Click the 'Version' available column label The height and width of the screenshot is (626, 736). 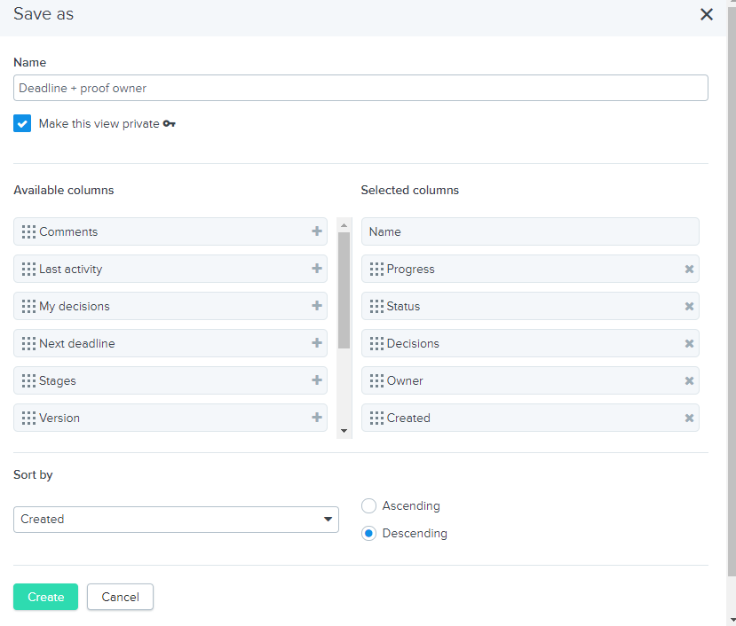(59, 418)
